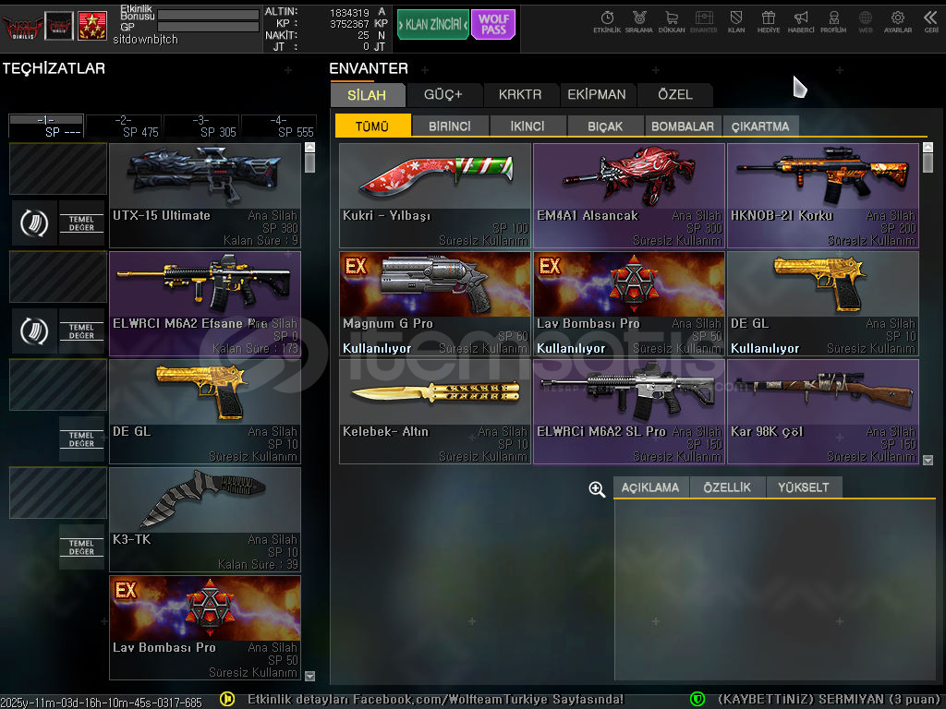Viewport: 946px width, 709px height.
Task: Click the ammo reload icon beside UTX-15 Ultimate
Action: (34, 223)
